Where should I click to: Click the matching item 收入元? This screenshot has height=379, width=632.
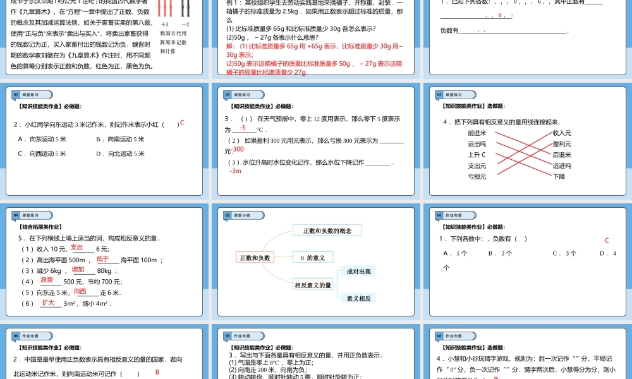coord(562,133)
